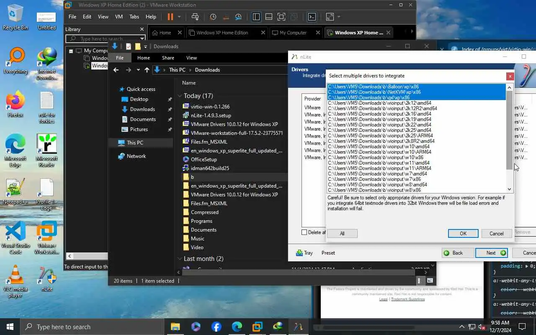Screen dimensions: 536x335
Task: Select Balloon xp x86 driver path
Action: [417, 87]
